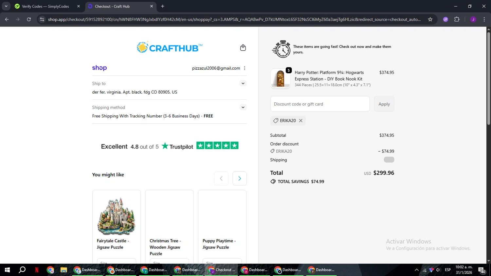Go forward in browser history
The width and height of the screenshot is (491, 276).
click(18, 19)
